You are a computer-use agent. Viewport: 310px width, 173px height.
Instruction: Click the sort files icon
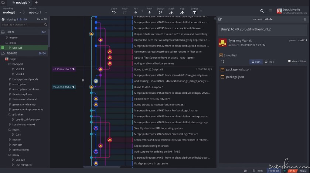222,62
